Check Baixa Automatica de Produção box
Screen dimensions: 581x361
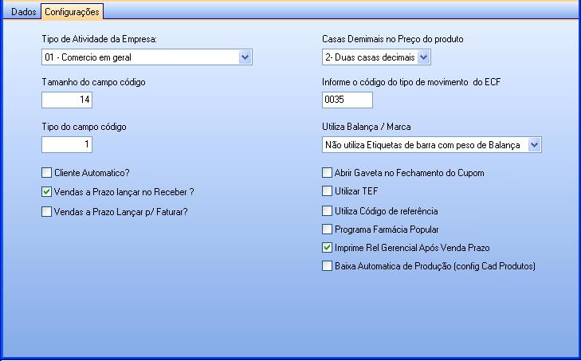pos(327,266)
